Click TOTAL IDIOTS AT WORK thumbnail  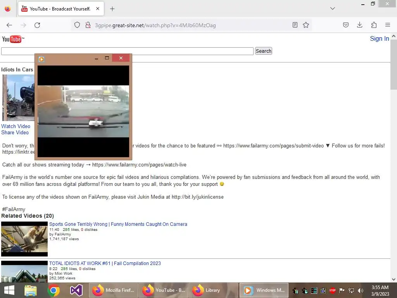click(x=24, y=271)
